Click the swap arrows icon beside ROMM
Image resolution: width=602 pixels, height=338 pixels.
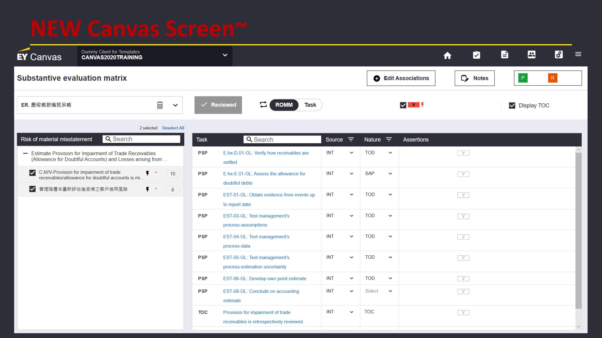pos(263,105)
